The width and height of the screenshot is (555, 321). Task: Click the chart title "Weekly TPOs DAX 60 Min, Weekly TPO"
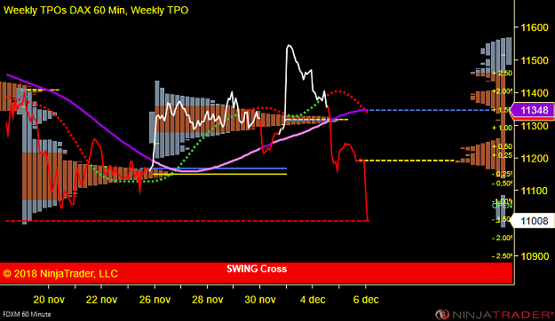[96, 11]
